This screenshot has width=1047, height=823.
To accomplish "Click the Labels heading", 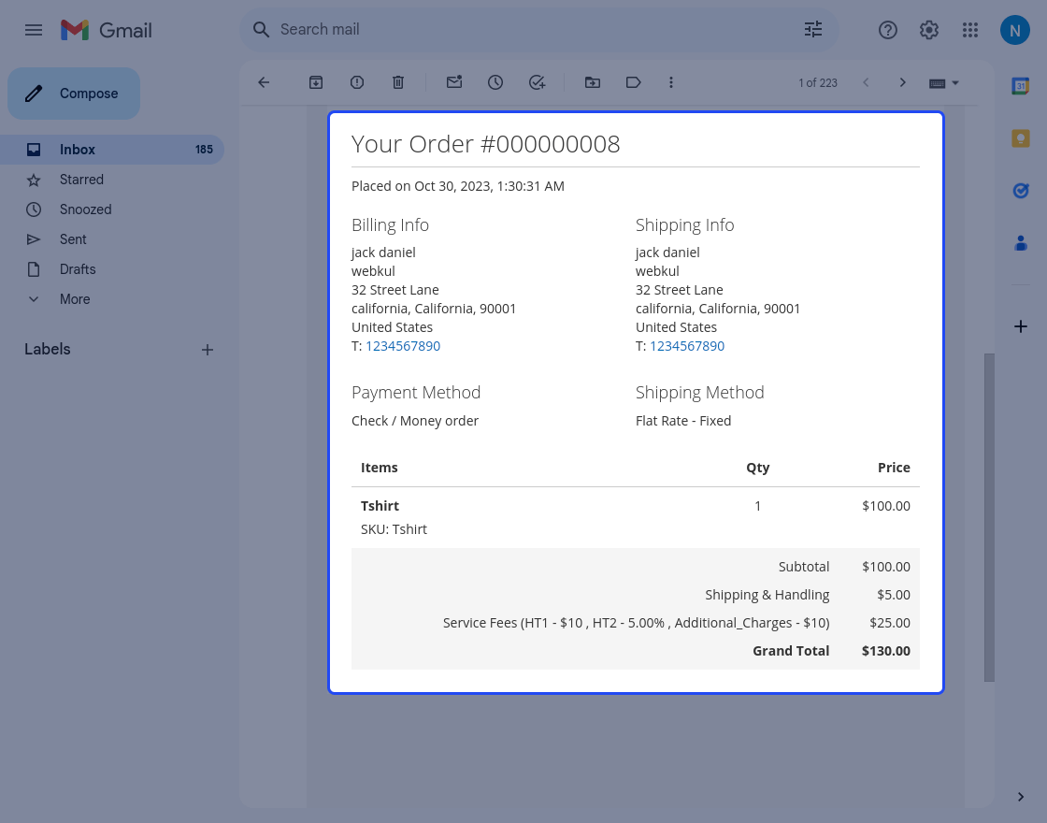I will point(48,350).
